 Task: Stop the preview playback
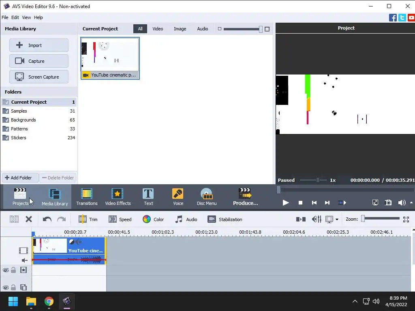(300, 203)
